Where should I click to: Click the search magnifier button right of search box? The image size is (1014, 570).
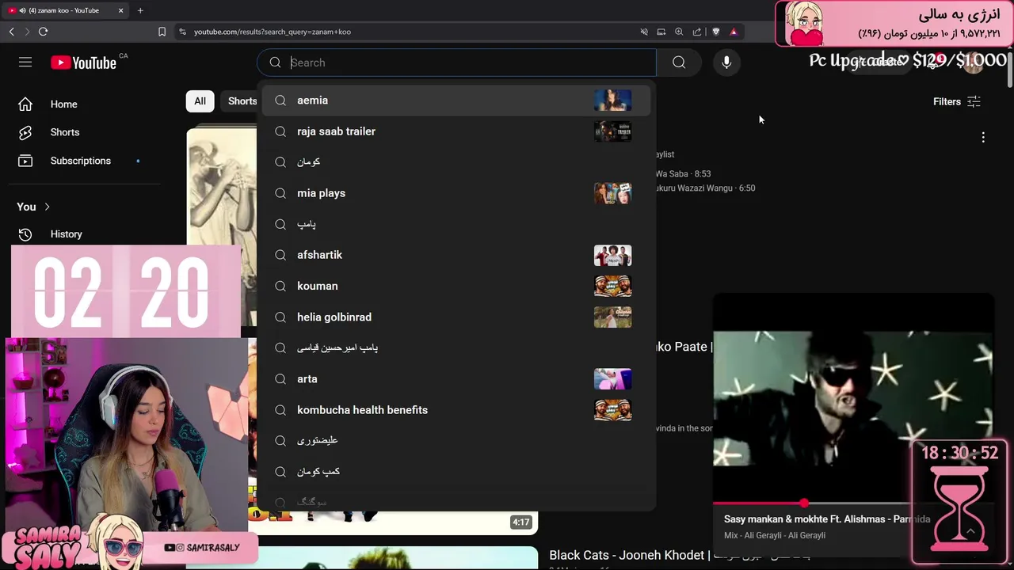pos(679,63)
